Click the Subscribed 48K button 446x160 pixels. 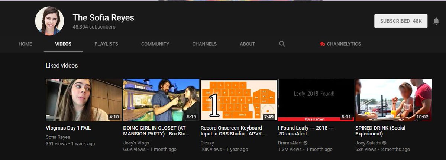pos(401,21)
